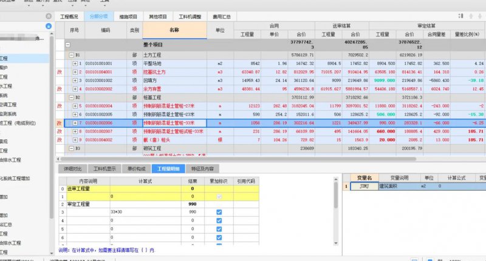Viewport: 486px width, 261px height.
Task: Click the 改 marker on row 010301004002
Action: (x=60, y=140)
